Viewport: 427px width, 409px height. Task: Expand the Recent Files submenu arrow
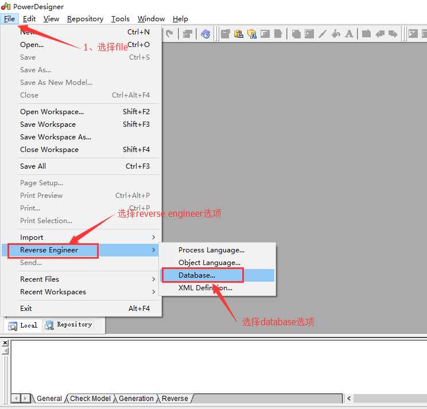click(x=154, y=279)
